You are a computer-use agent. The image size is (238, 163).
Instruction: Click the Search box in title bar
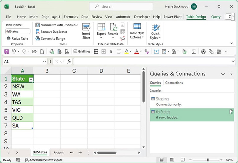pyautogui.click(x=121, y=7)
